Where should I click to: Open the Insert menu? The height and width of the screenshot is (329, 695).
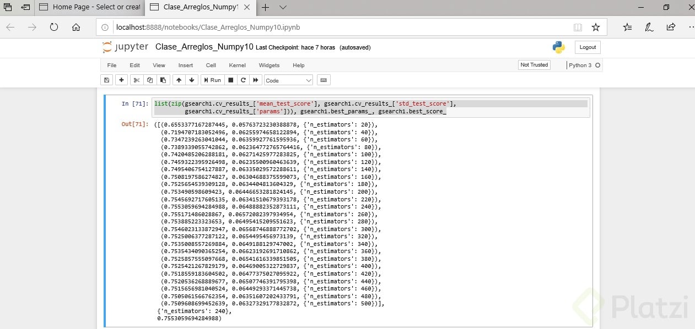[x=186, y=65]
